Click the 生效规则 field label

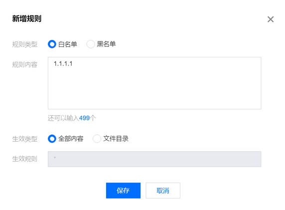tap(25, 159)
